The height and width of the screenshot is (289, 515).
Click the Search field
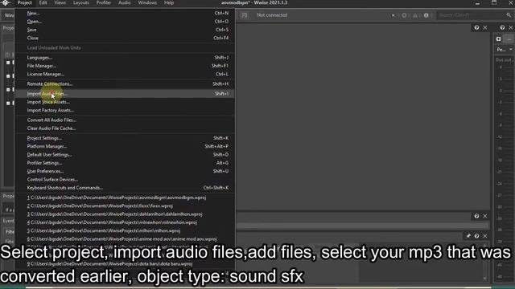pos(471,15)
